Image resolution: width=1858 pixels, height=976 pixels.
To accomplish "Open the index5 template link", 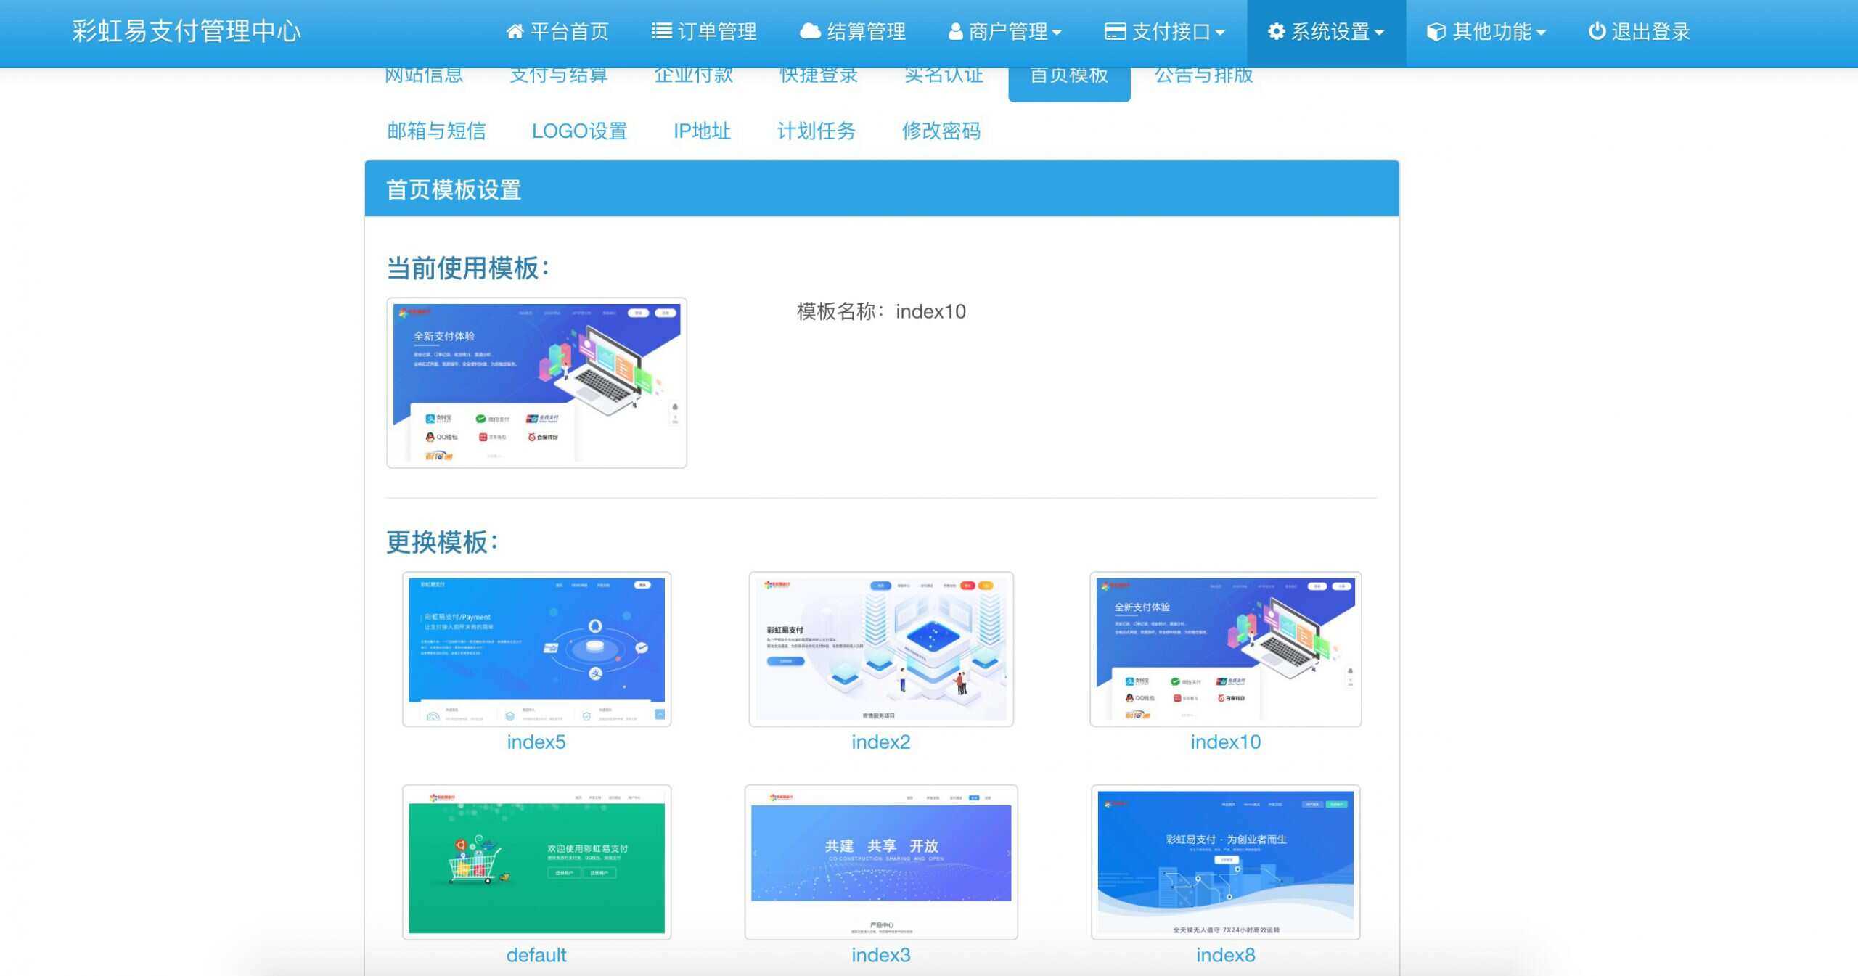I will 536,742.
